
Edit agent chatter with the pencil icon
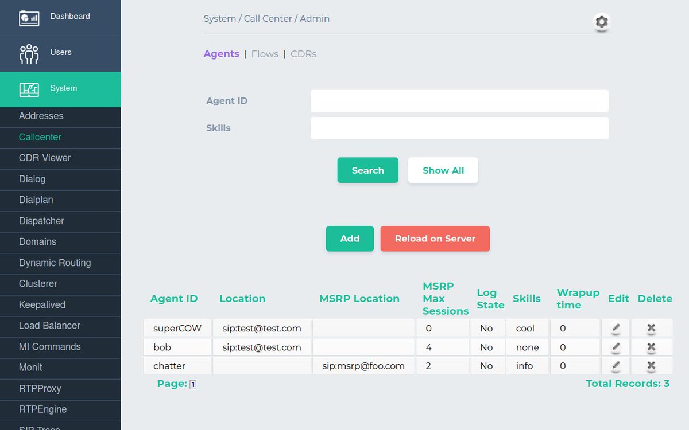(616, 366)
